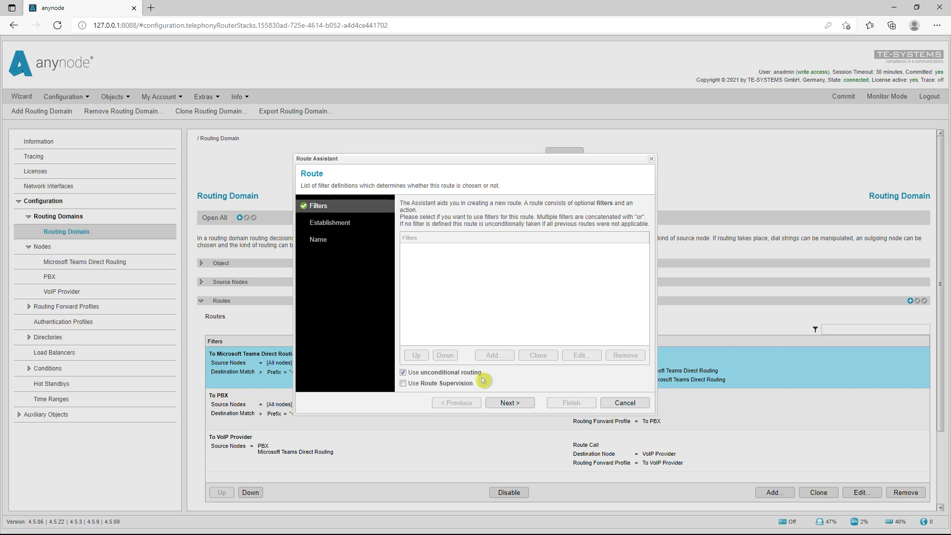Toggle Use unconditional routing checkbox

pyautogui.click(x=403, y=373)
